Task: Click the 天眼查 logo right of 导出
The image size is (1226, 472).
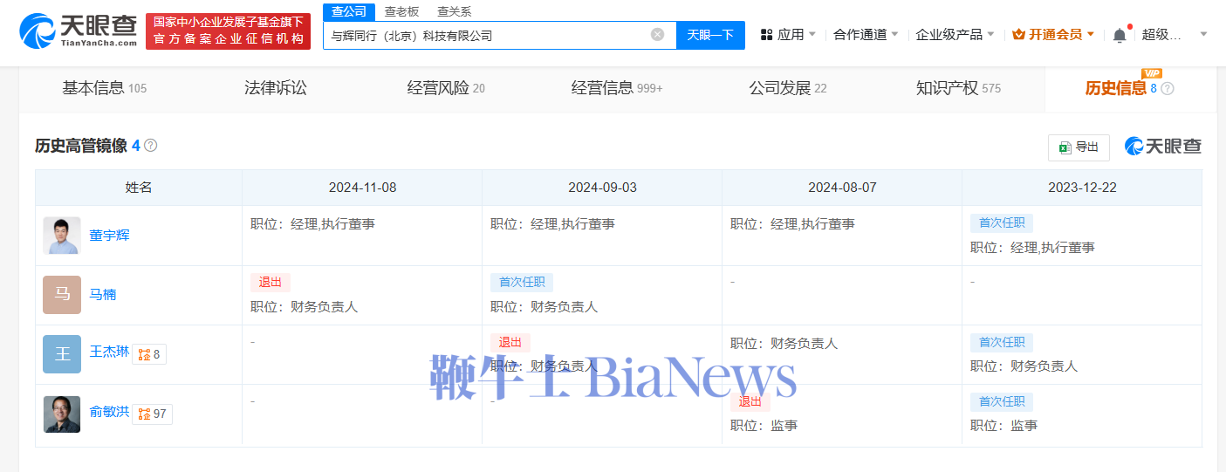Action: [x=1162, y=147]
